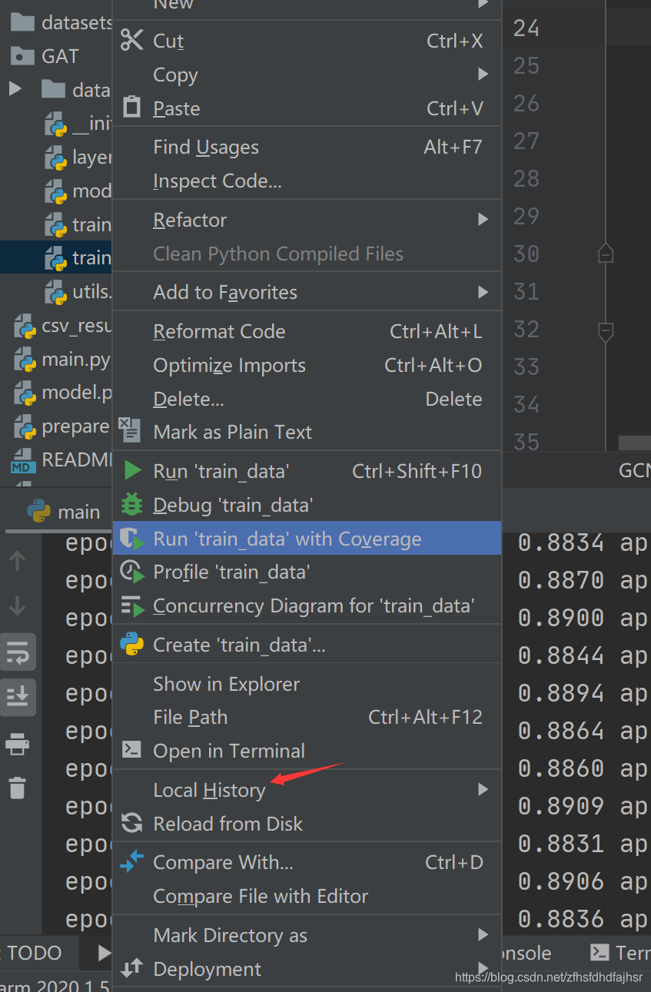
Task: Open the Refactor submenu arrow
Action: (x=483, y=220)
